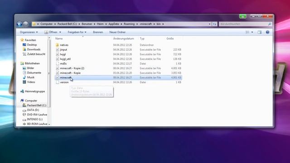290x163 pixels.
Task: Click the Brennen toolbar button
Action: click(x=98, y=32)
